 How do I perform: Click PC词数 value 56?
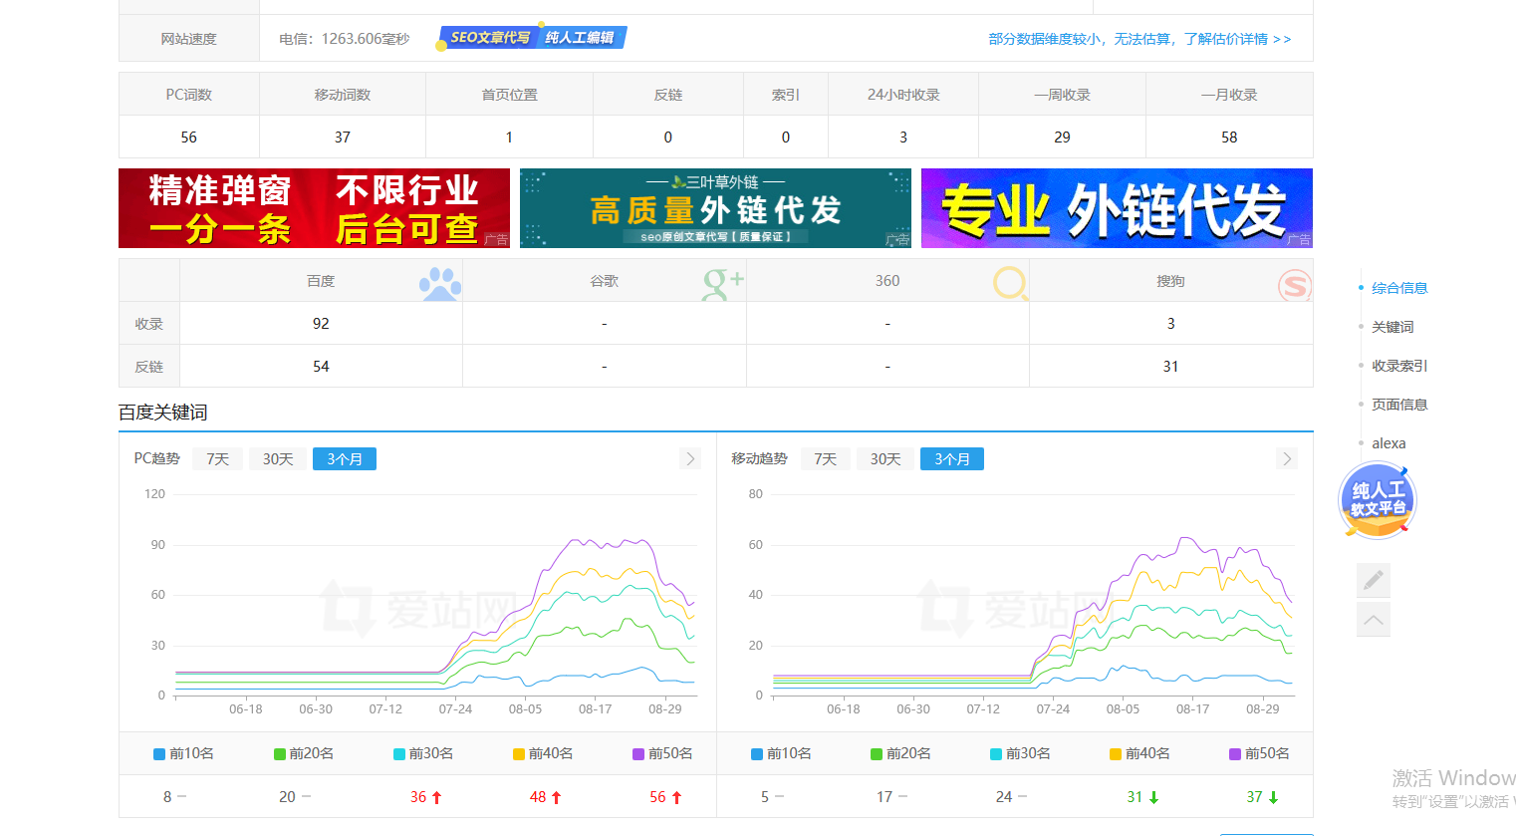click(x=189, y=138)
